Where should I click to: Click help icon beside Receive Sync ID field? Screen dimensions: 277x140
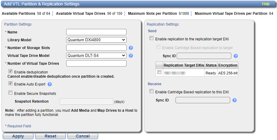tap(234, 100)
